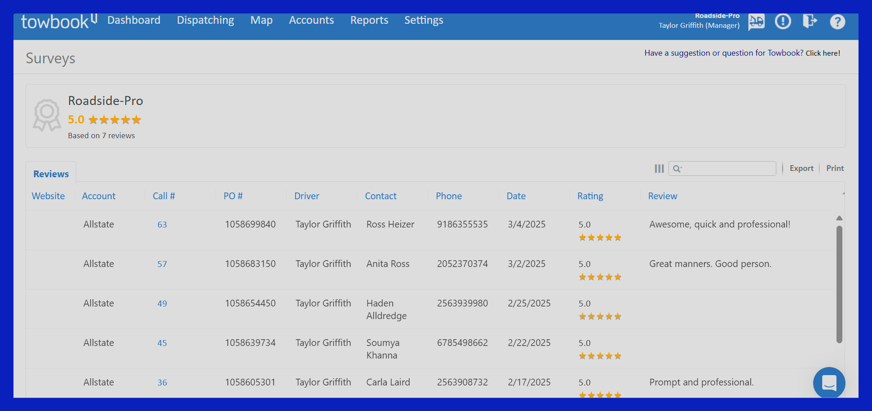
Task: Sort by Contact column header
Action: [381, 196]
